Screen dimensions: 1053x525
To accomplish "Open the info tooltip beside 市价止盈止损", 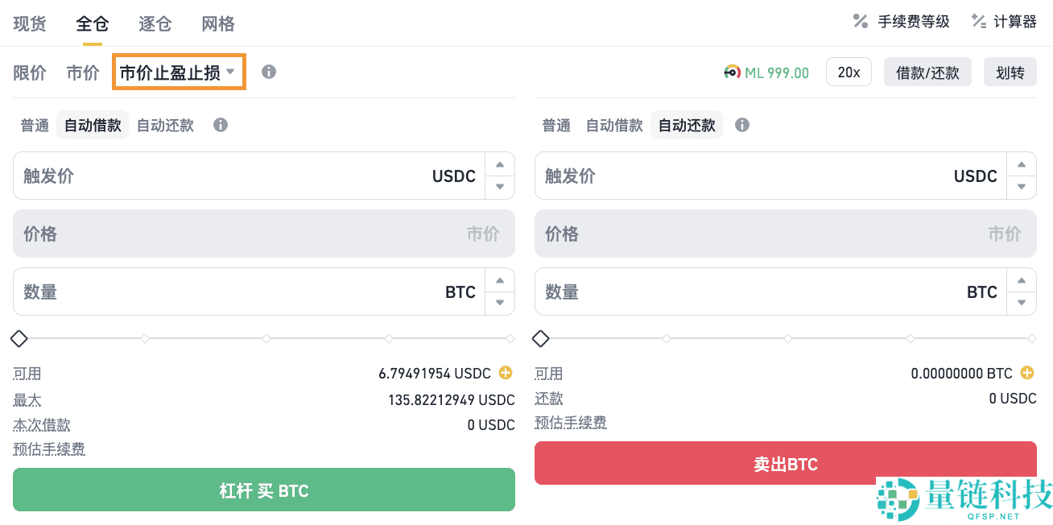I will (268, 72).
